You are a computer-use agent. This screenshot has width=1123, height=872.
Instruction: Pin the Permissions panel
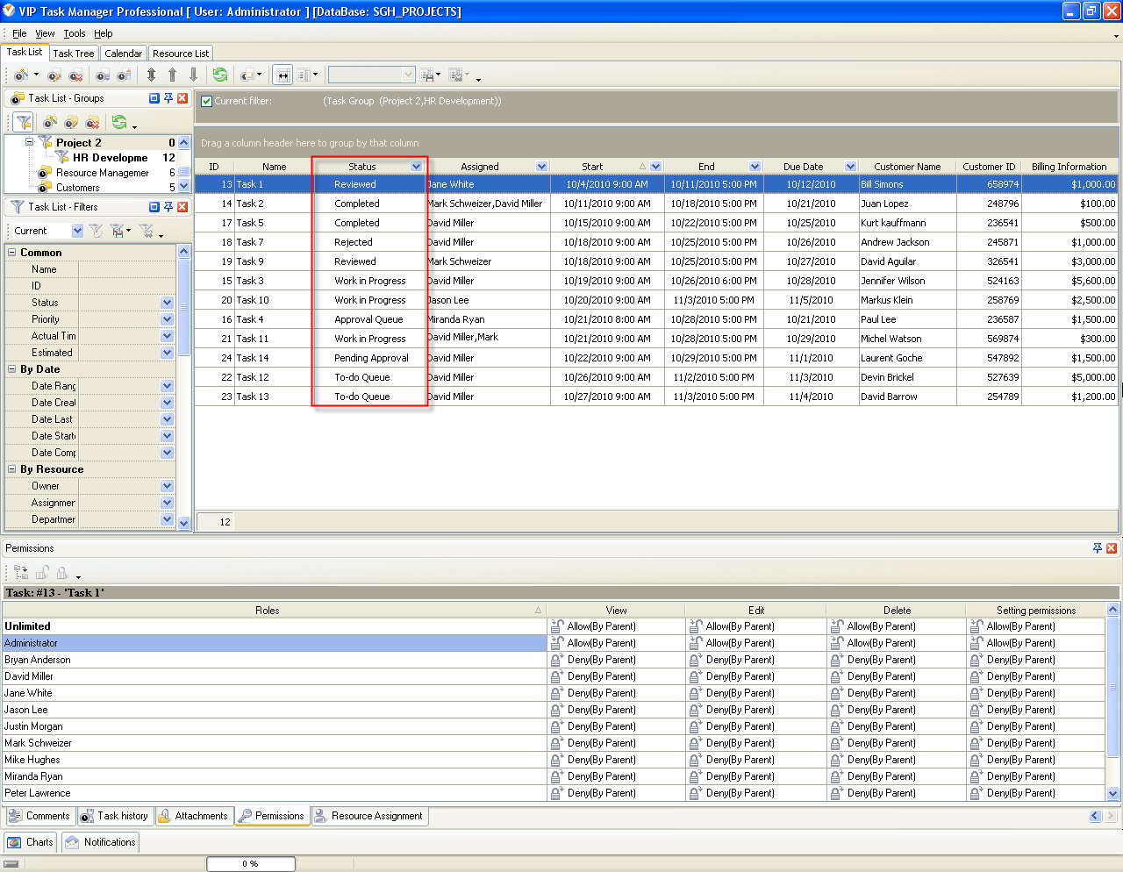tap(1097, 548)
